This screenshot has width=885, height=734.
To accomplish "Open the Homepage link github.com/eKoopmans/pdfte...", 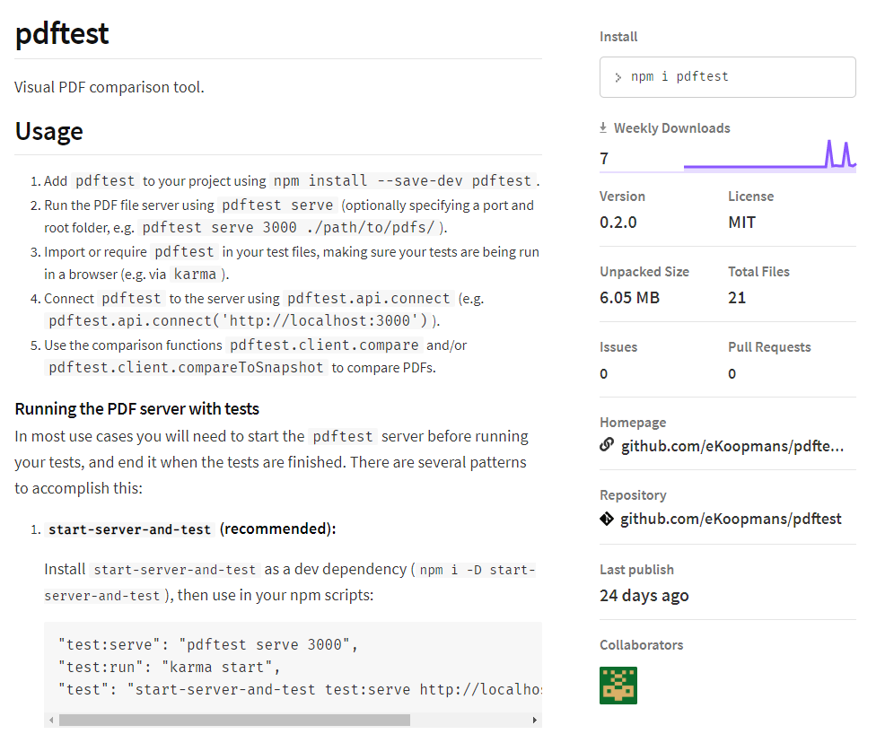I will (732, 446).
